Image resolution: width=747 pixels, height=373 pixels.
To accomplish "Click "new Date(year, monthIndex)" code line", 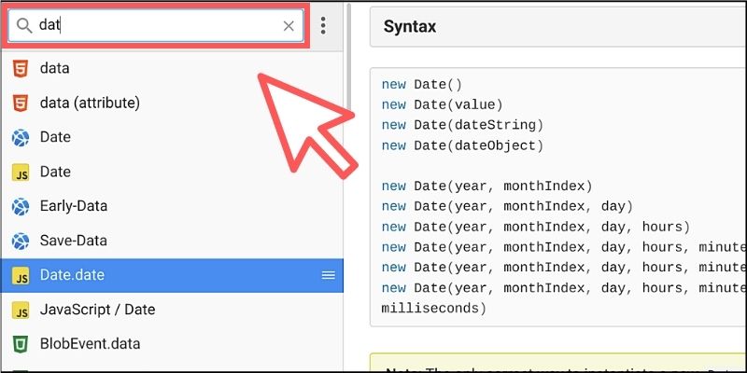I will coord(486,186).
